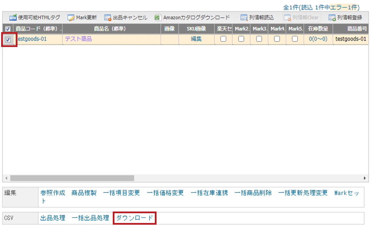
Task: Click the 列情報Clear icon
Action: pyautogui.click(x=288, y=18)
